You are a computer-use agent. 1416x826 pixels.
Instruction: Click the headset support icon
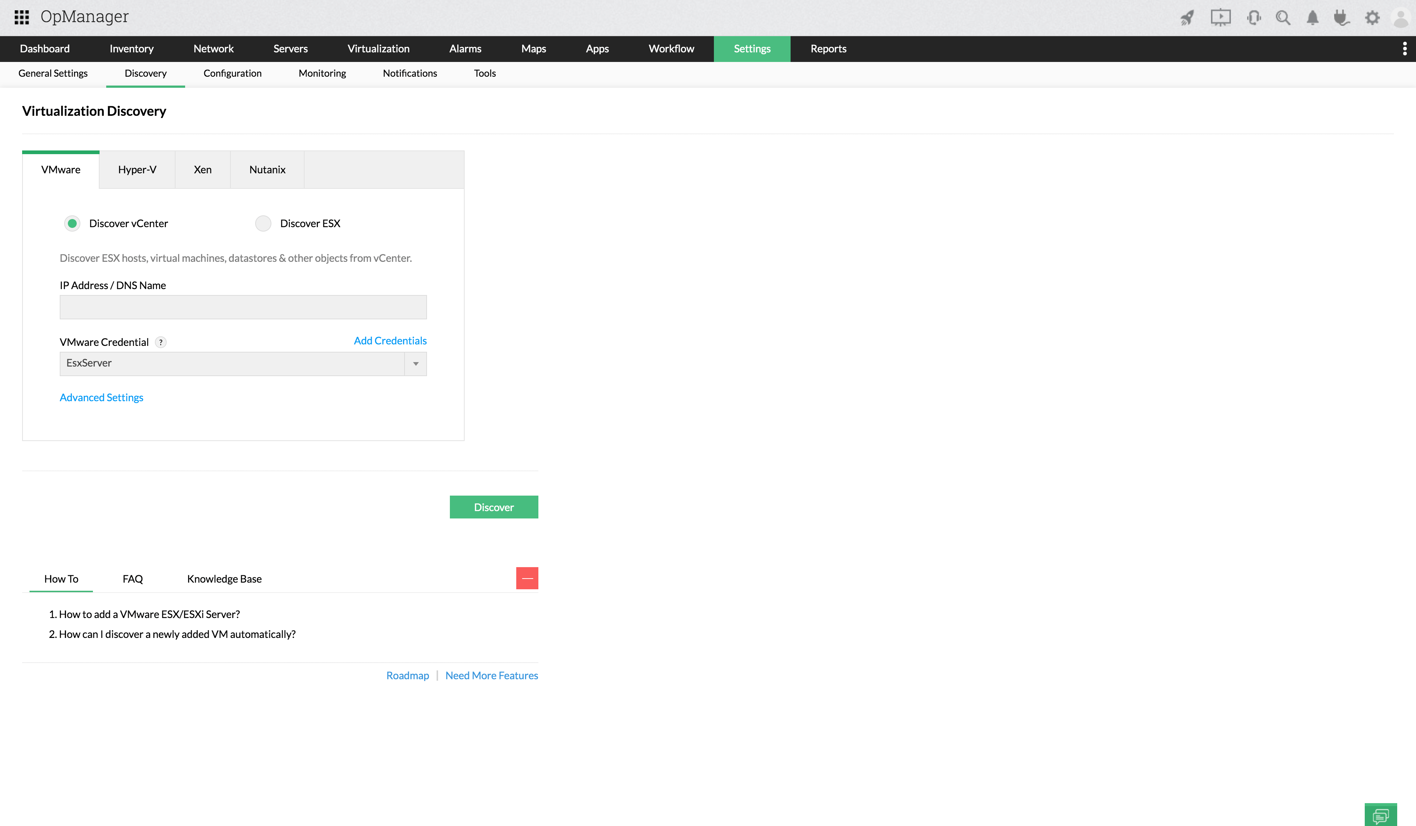click(1254, 18)
